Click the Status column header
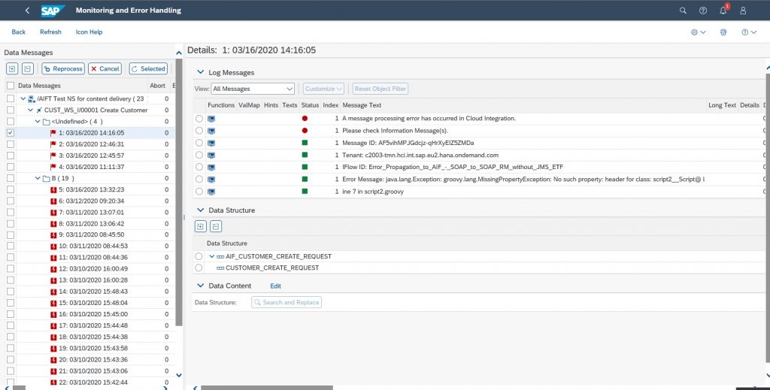This screenshot has width=770, height=390. pyautogui.click(x=310, y=105)
